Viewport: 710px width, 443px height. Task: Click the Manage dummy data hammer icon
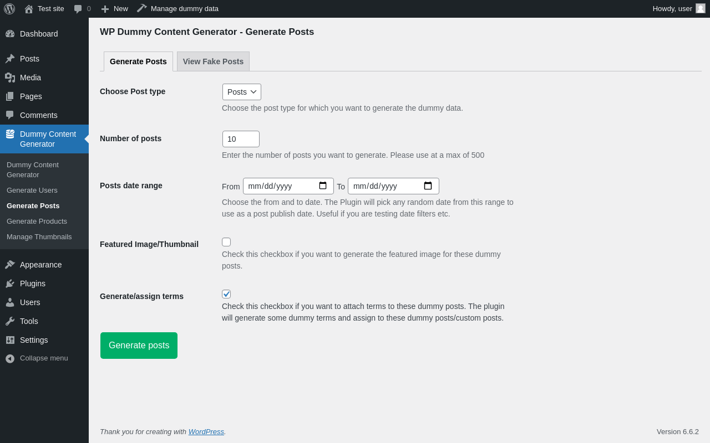tap(142, 8)
